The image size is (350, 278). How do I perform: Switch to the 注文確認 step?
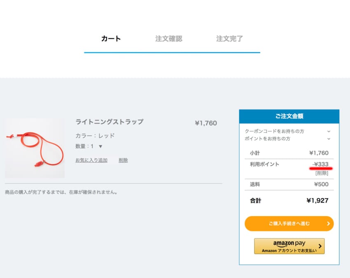coord(168,39)
